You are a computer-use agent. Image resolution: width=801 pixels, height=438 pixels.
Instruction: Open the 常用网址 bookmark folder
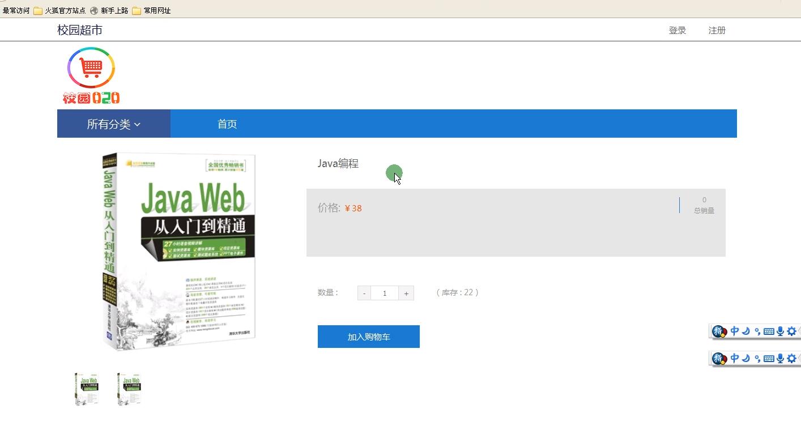pyautogui.click(x=151, y=10)
